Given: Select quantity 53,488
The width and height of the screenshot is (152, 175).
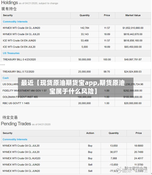Looking at the screenshot, I should coord(85,40).
